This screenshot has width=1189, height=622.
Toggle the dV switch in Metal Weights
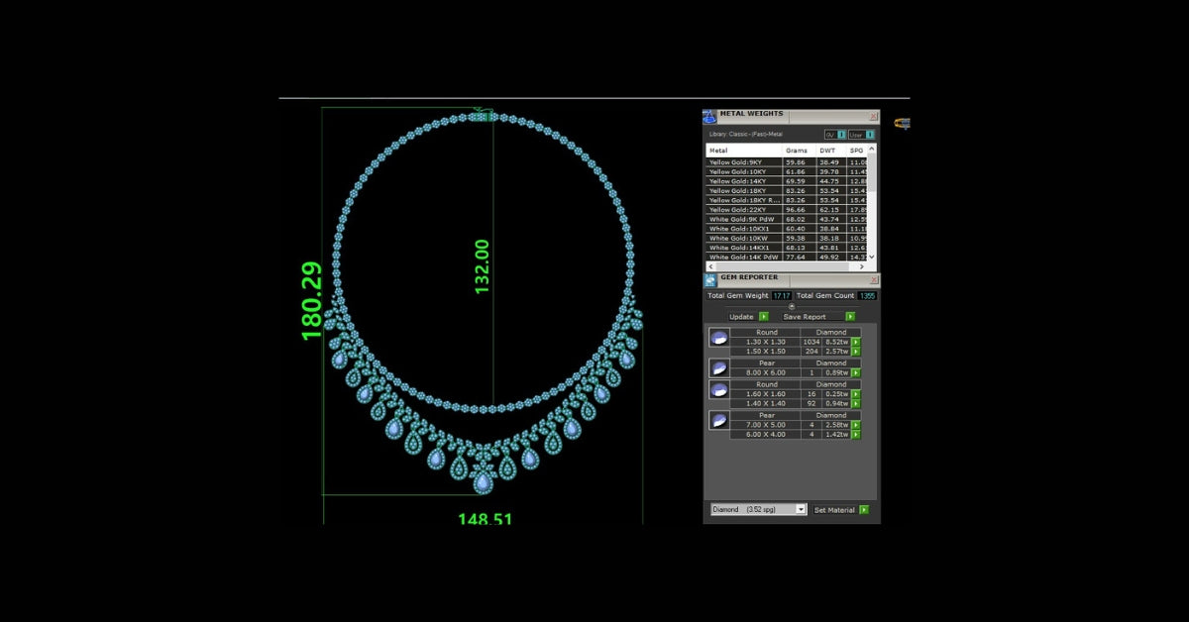click(841, 135)
